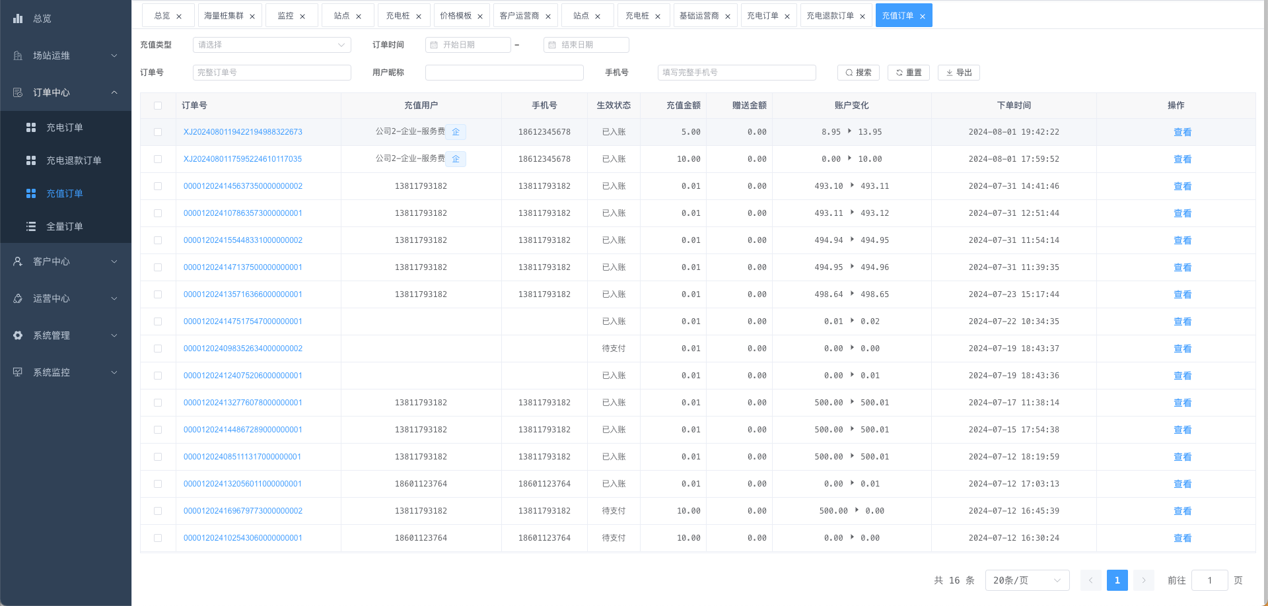The image size is (1268, 606).
Task: Click the 充电退款订单 grid icon
Action: pyautogui.click(x=31, y=160)
